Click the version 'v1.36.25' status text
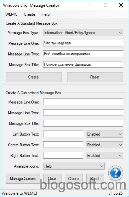Viewport: 129px width, 197px height. (116, 193)
